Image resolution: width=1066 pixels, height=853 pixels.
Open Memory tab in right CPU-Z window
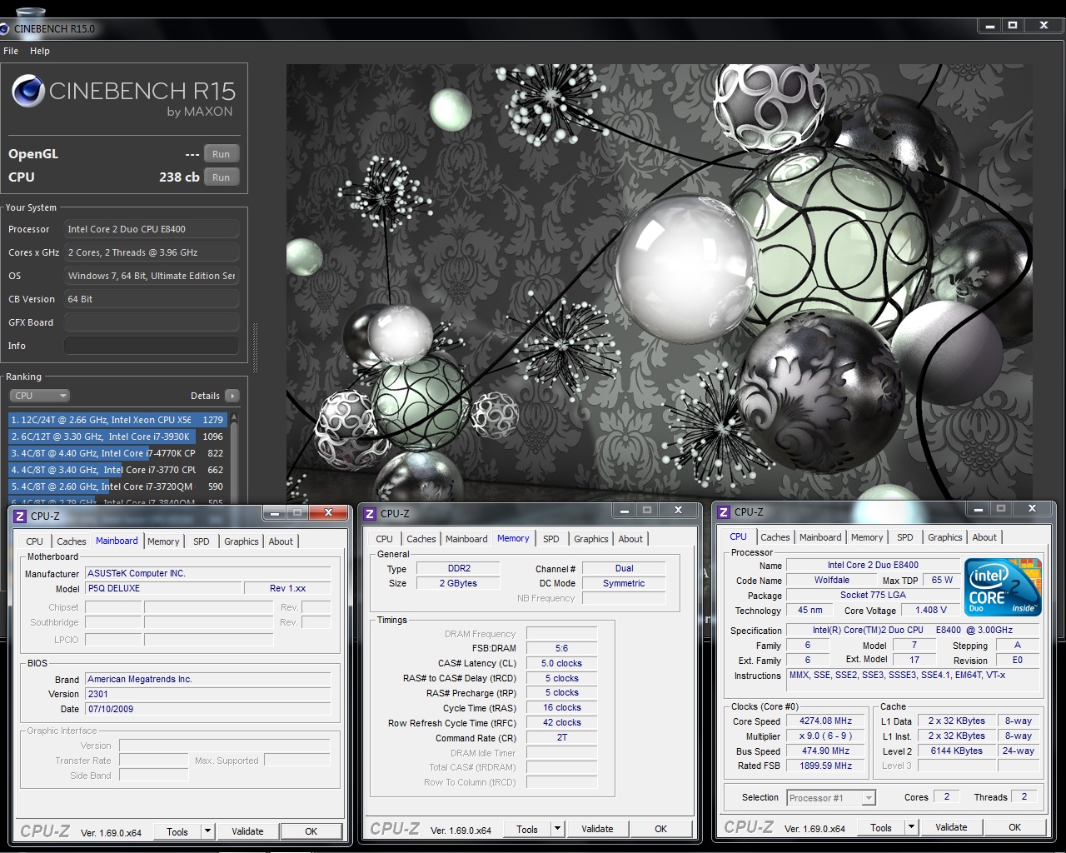point(867,537)
